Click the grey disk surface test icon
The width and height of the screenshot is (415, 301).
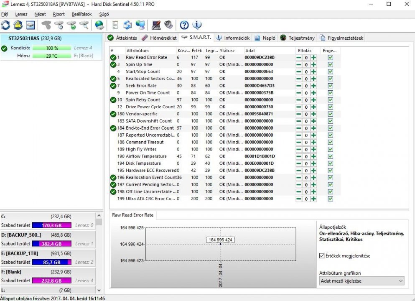pos(46,25)
